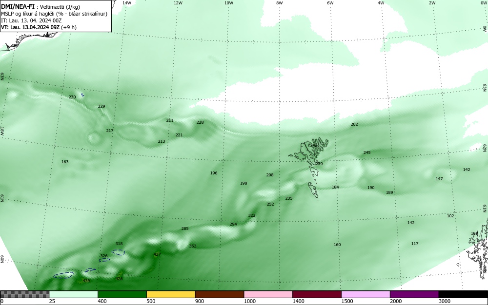Click the map value 439
This screenshot has width=488, height=305.
tap(86, 281)
